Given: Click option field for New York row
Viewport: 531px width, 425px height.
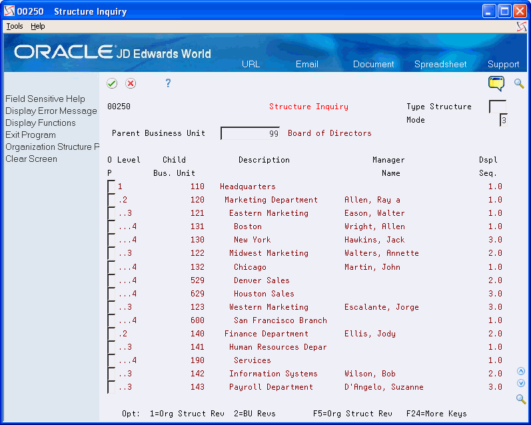Looking at the screenshot, I should pos(111,240).
